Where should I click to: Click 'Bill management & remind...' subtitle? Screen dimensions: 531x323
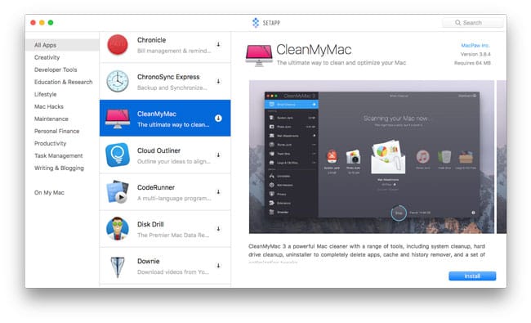174,51
